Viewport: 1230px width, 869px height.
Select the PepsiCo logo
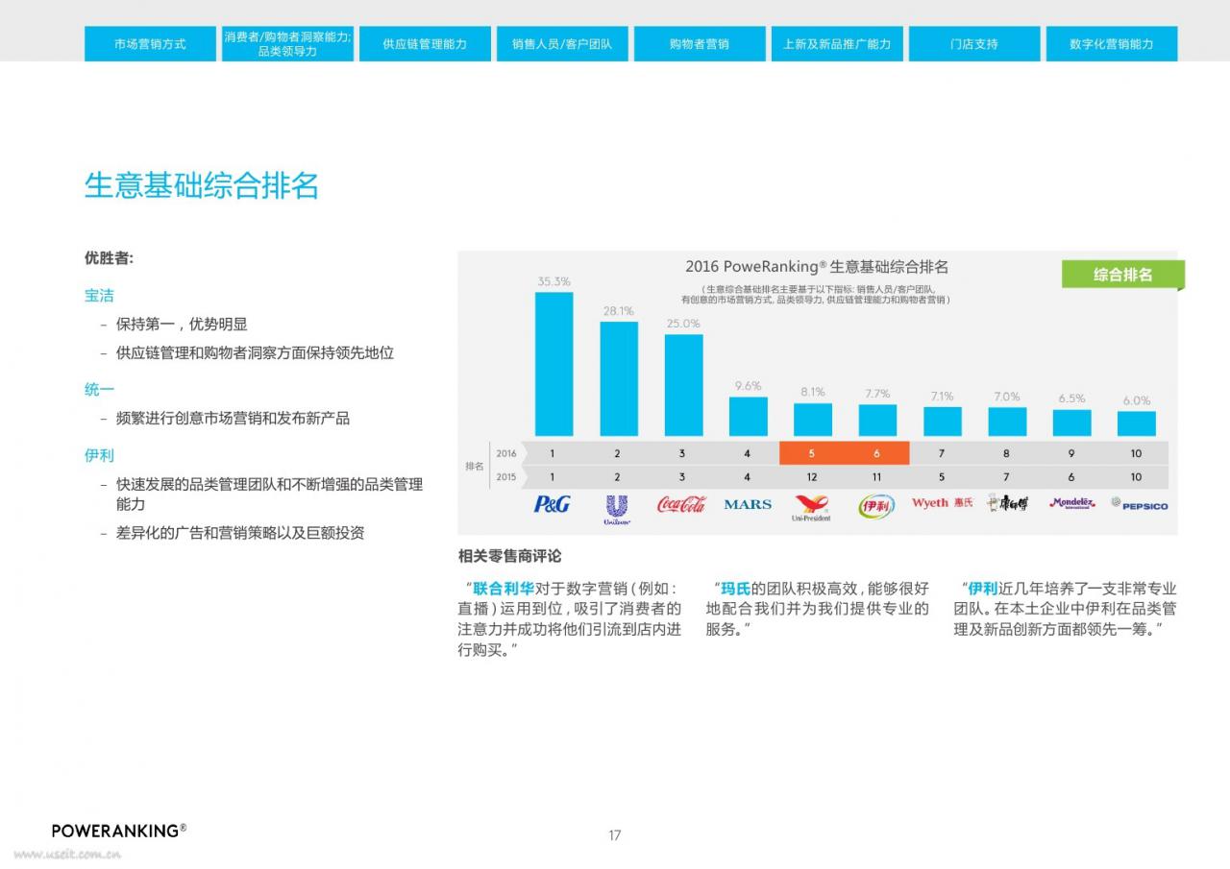[1140, 504]
